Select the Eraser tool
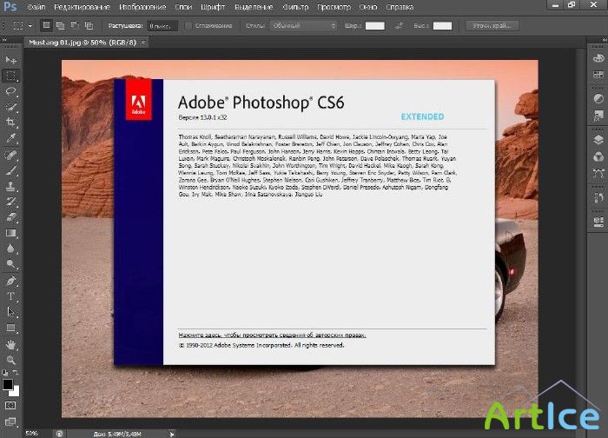Screen dimensions: 608x438 point(10,217)
